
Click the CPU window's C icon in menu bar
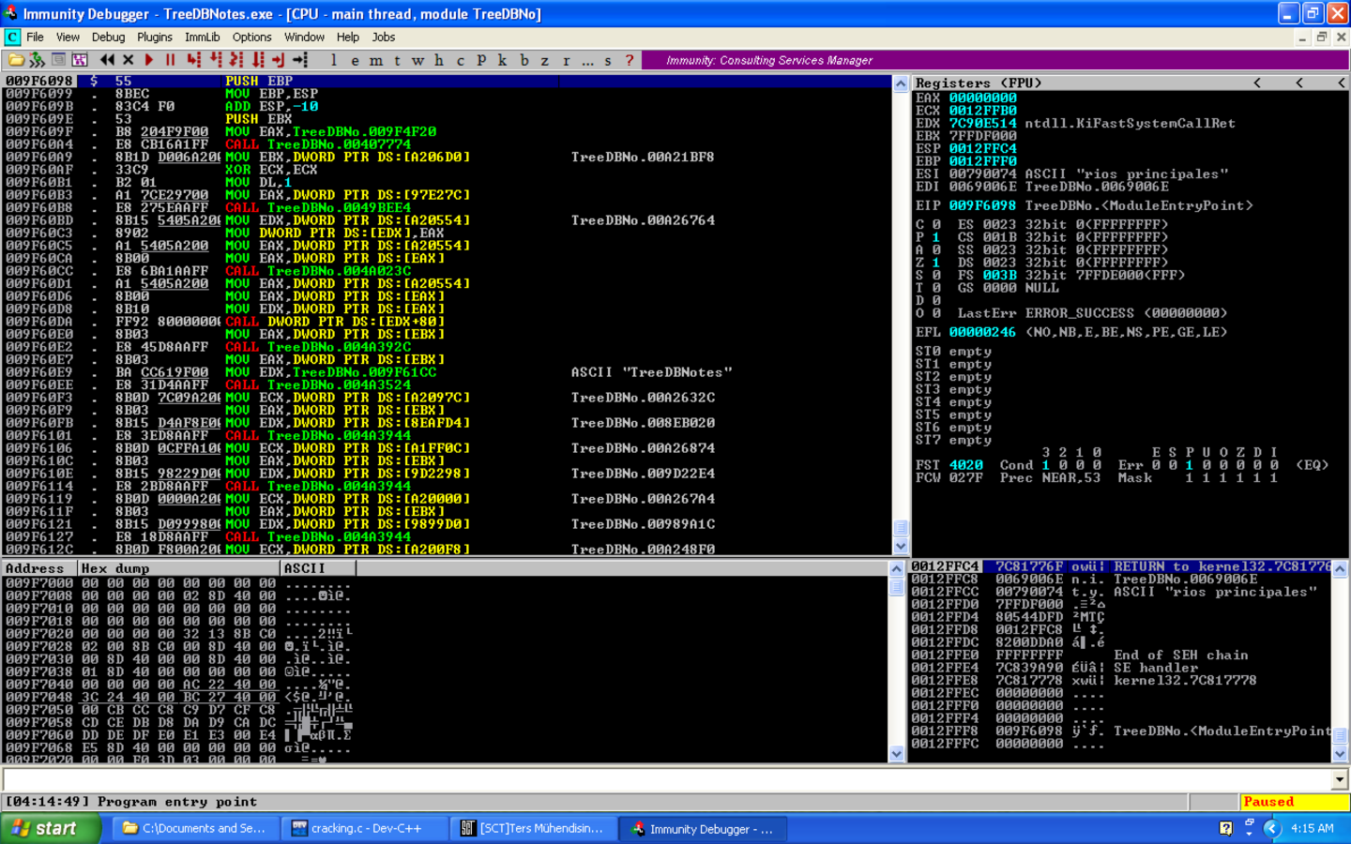pos(12,38)
